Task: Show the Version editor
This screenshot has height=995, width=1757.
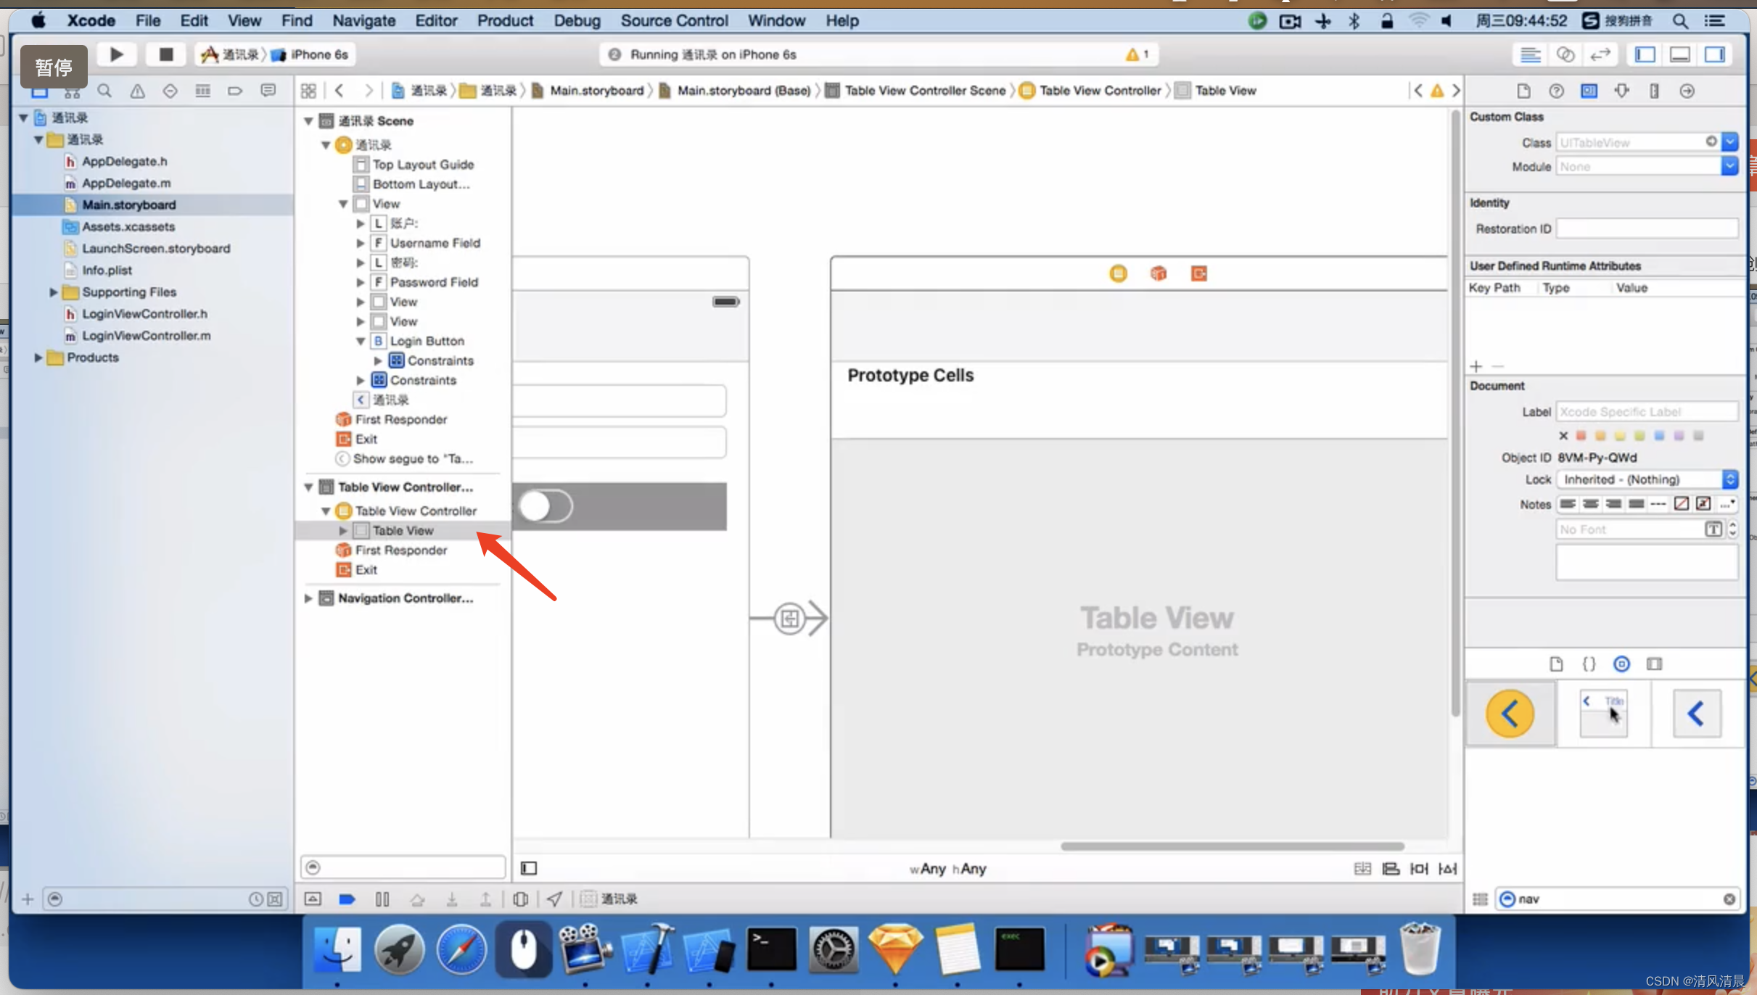Action: 1600,54
